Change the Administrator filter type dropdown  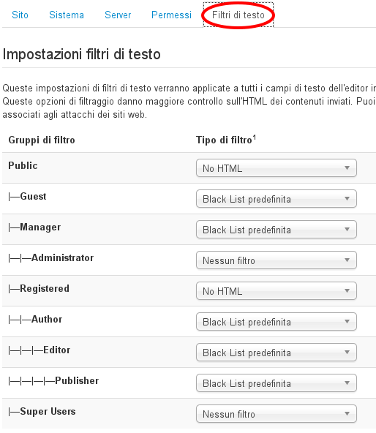click(277, 260)
